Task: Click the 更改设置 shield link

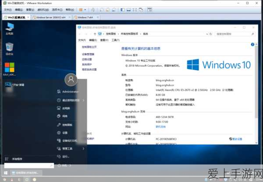Action: tap(235, 139)
